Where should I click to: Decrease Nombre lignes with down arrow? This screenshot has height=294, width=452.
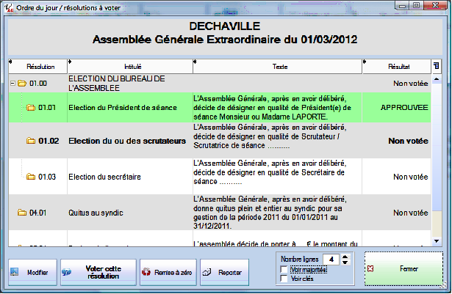click(x=345, y=262)
